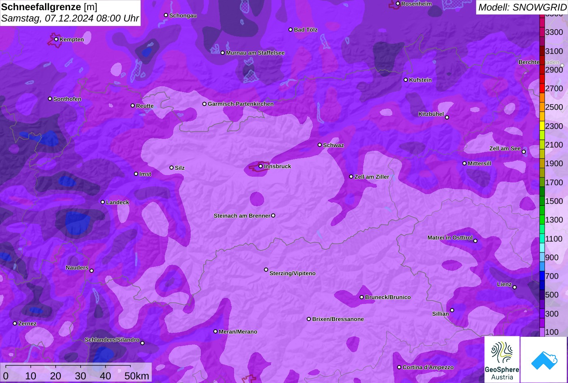Click the "Schneefallgrenze [m]" map title
Viewport: 568px width, 383px height.
[49, 7]
